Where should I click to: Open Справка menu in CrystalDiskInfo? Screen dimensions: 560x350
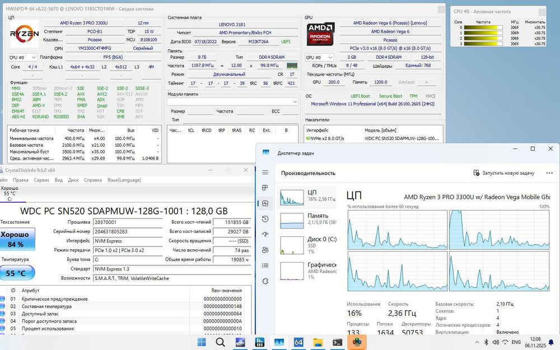click(x=93, y=180)
